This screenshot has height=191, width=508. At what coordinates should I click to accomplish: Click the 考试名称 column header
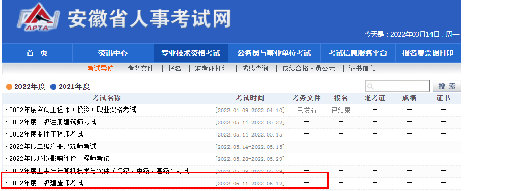(107, 98)
